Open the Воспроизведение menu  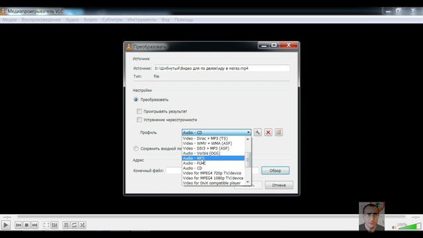(41, 20)
